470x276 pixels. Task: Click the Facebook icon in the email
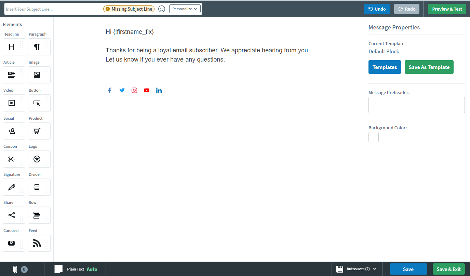(x=110, y=90)
